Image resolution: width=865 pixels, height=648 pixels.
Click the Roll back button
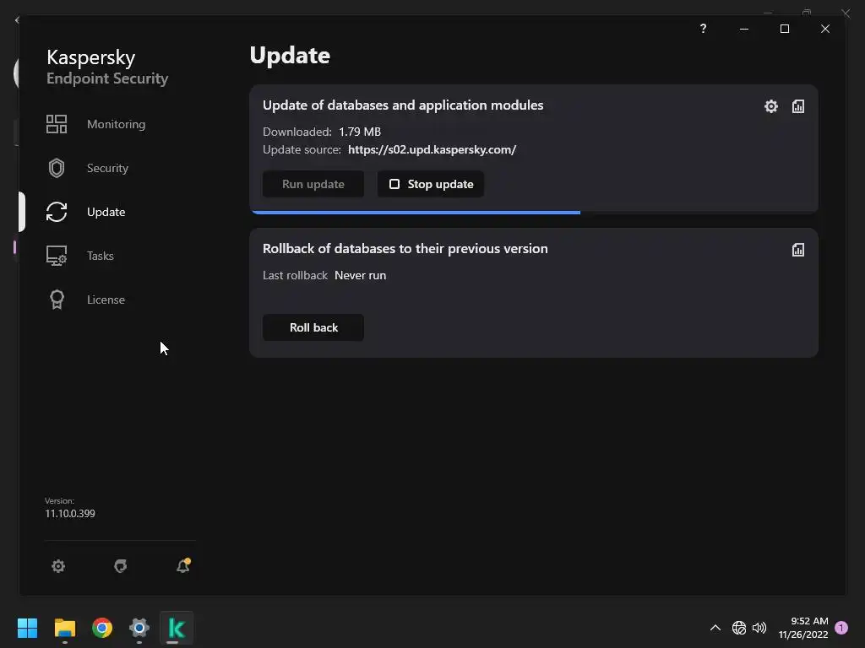(x=313, y=327)
